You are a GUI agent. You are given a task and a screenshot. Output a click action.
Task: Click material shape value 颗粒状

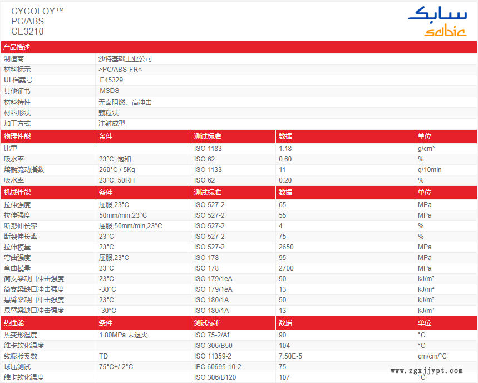pos(109,113)
